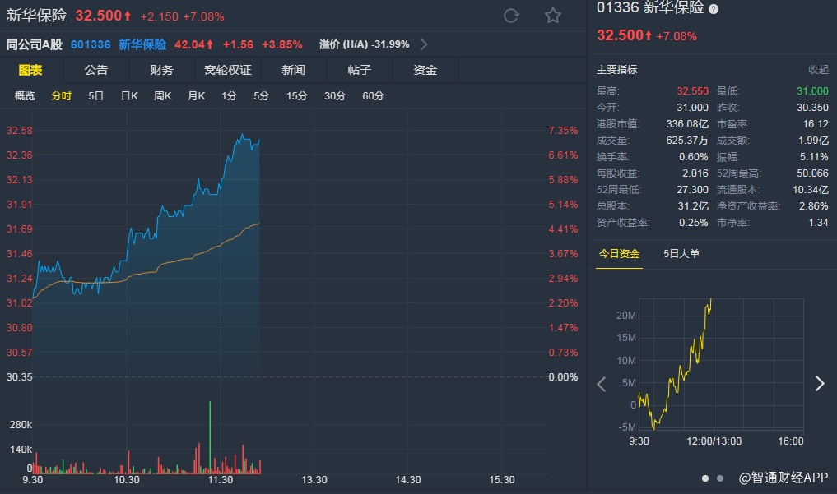
Task: Switch chart to 5日 view
Action: [x=96, y=96]
